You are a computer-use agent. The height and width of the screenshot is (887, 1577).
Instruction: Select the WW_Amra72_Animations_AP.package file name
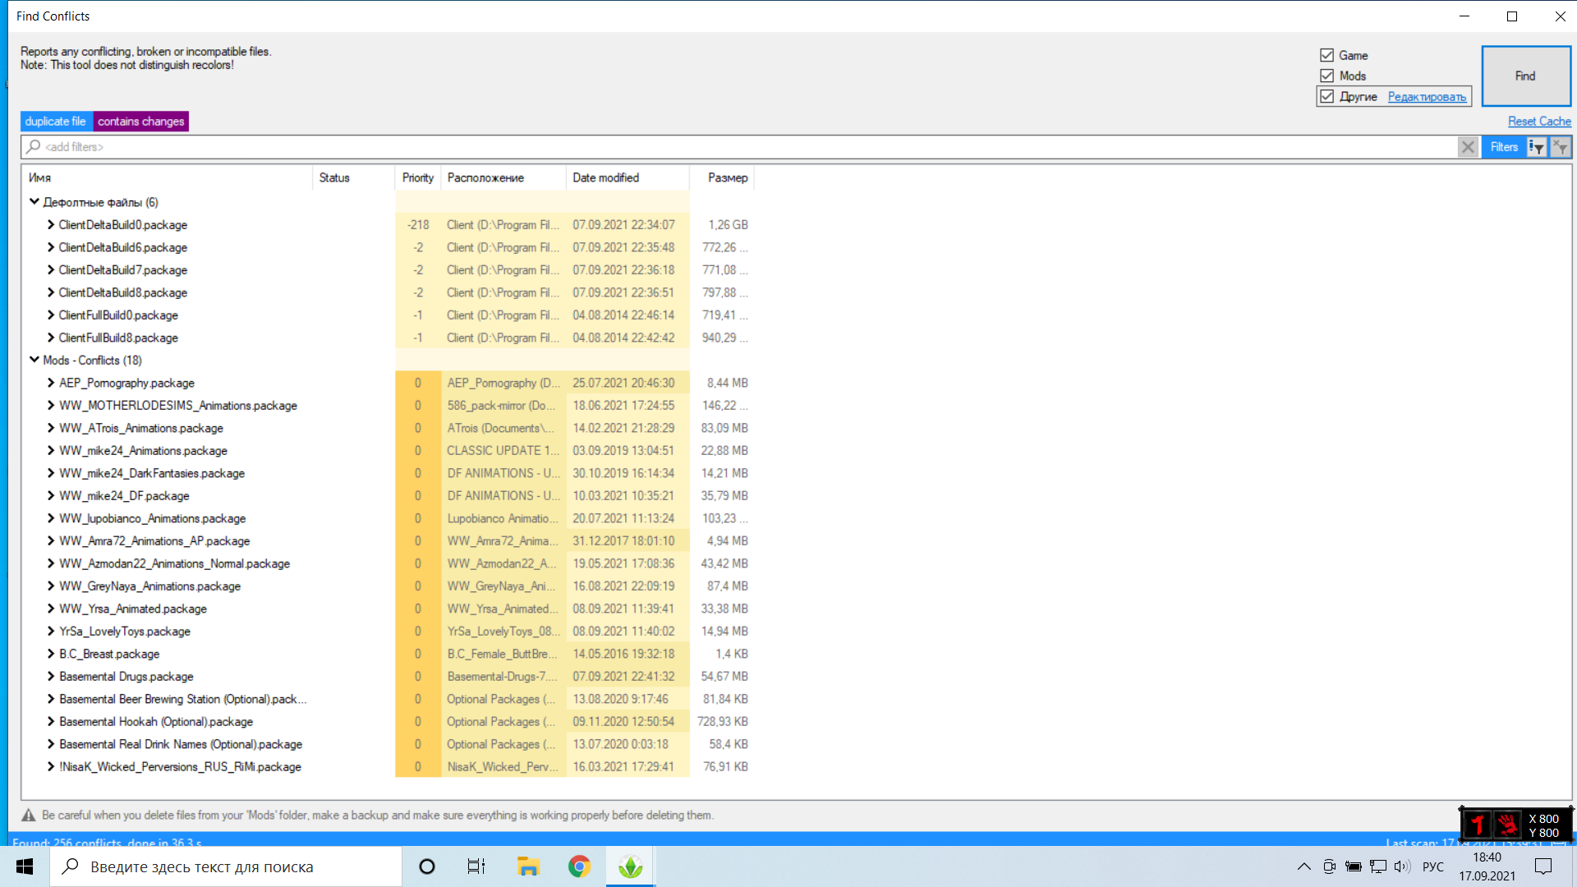[154, 540]
